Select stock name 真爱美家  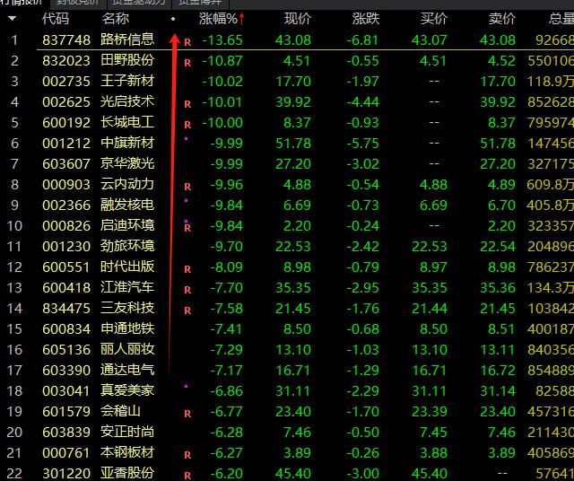point(127,390)
